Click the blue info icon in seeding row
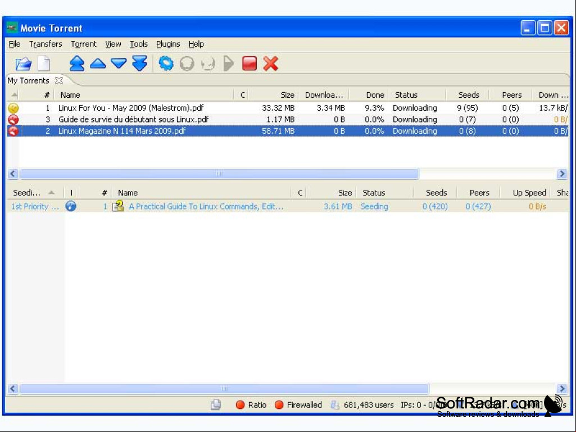The image size is (576, 432). coord(71,206)
